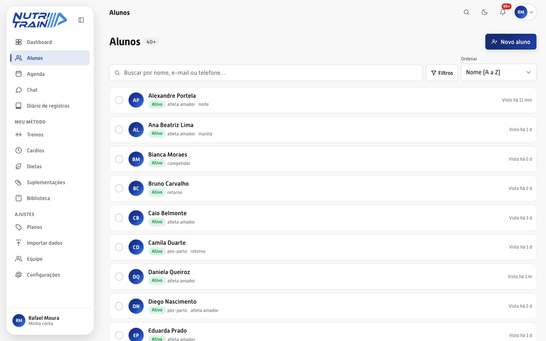546x341 pixels.
Task: Click the AP avatar of Alexandre Portela
Action: coord(136,100)
